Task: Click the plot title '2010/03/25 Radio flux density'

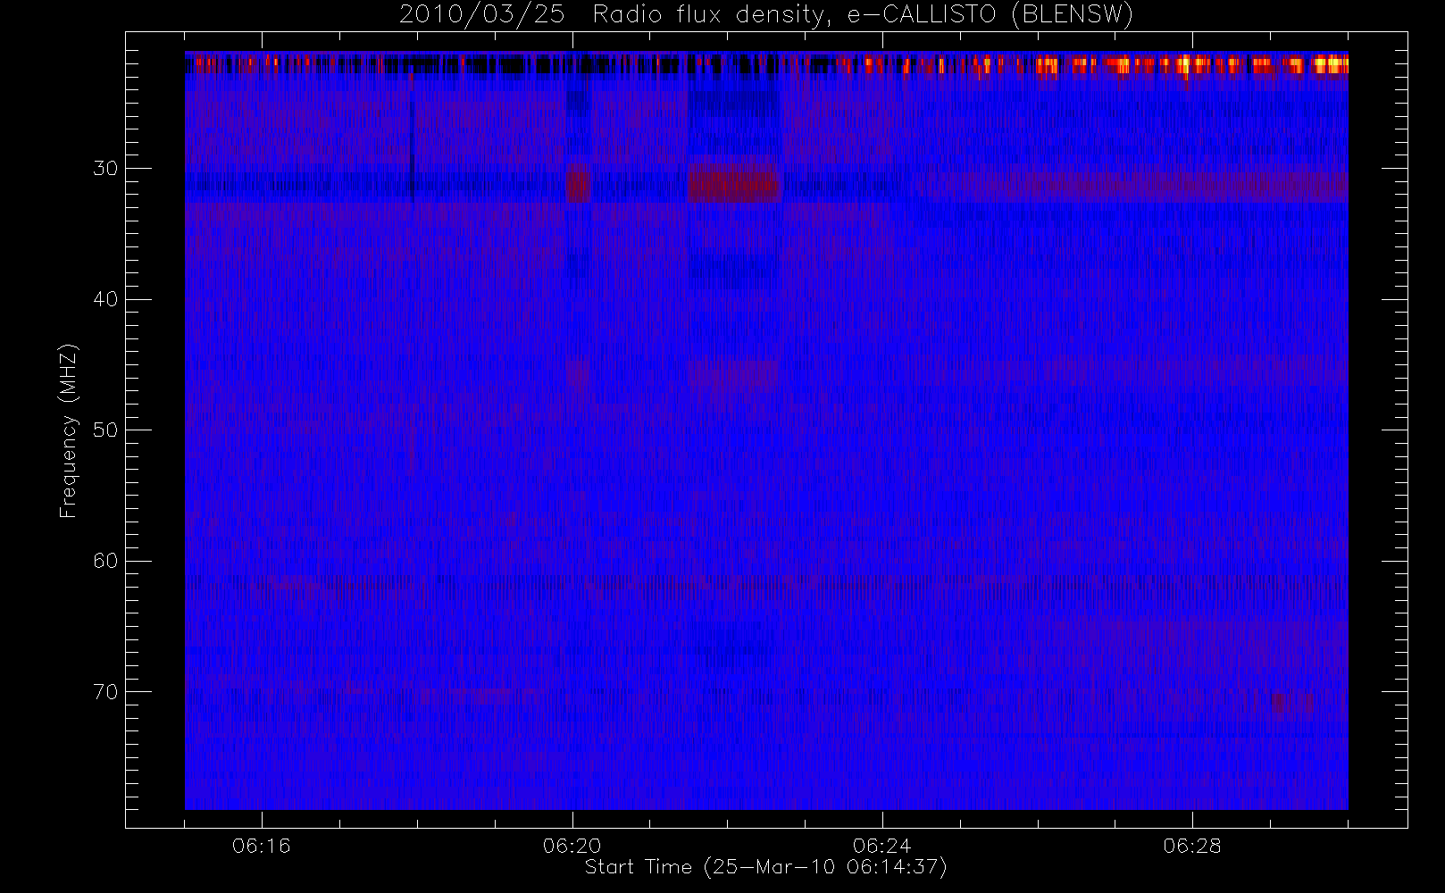Action: 766,15
